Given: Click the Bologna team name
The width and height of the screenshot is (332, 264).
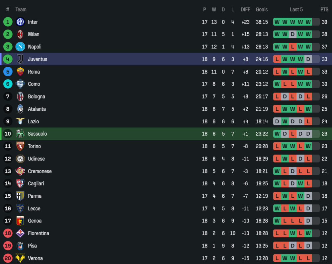Looking at the screenshot, I should [37, 97].
